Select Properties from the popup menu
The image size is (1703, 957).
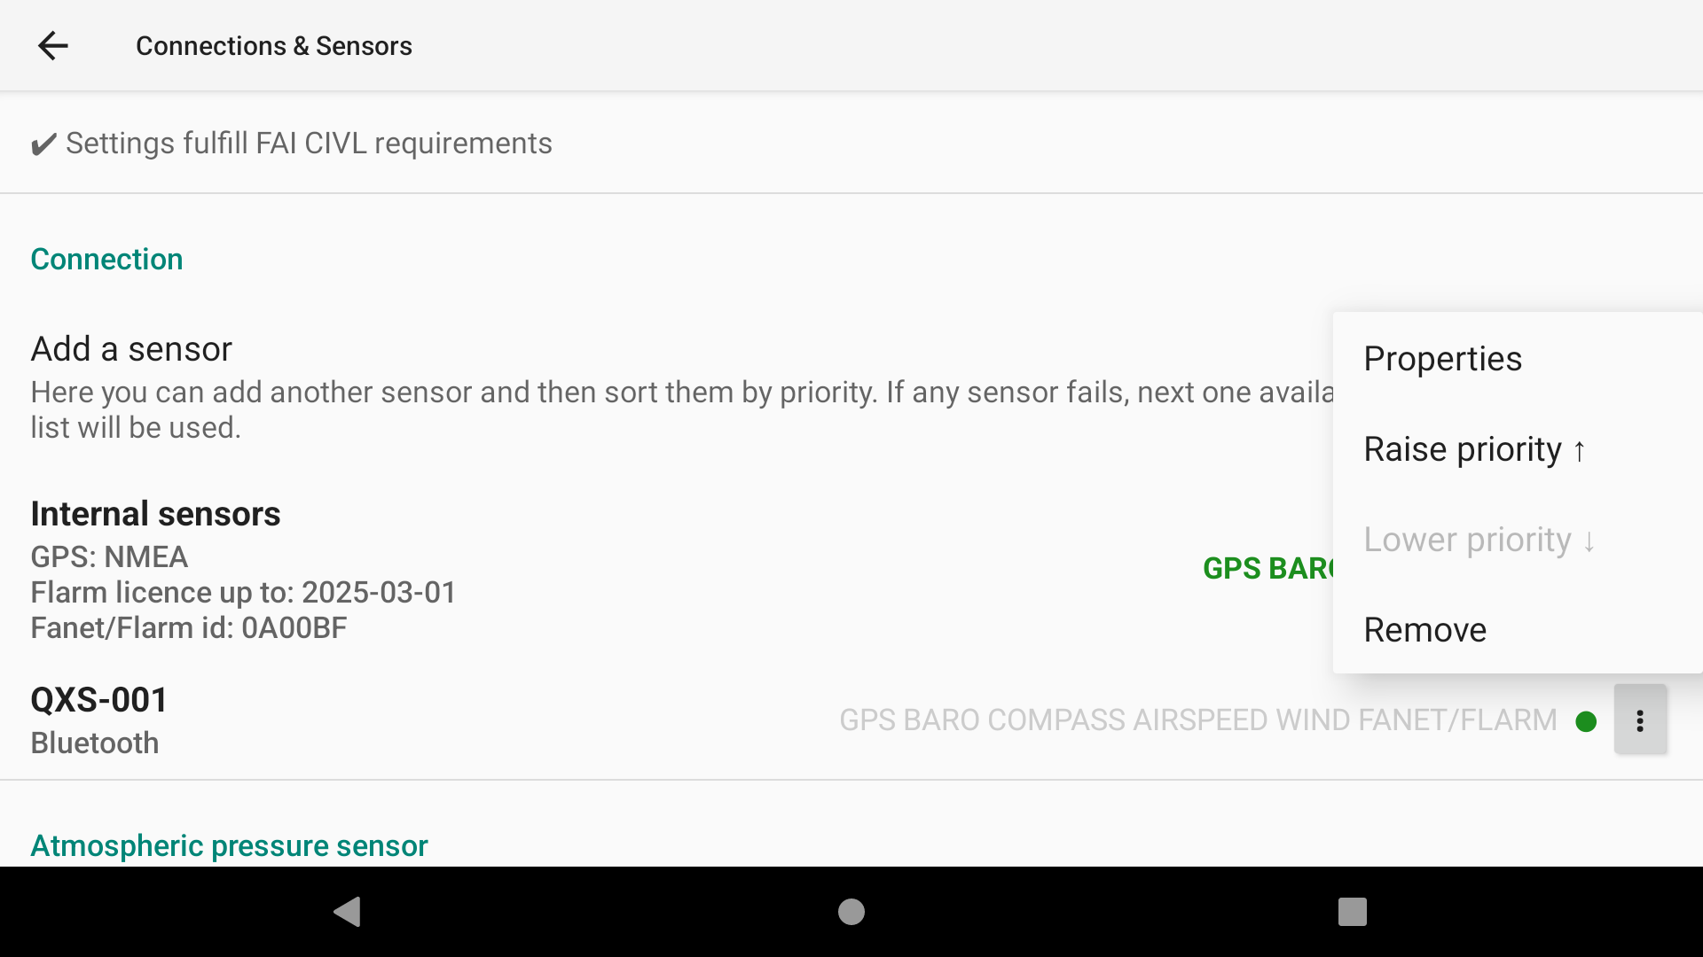coord(1518,359)
